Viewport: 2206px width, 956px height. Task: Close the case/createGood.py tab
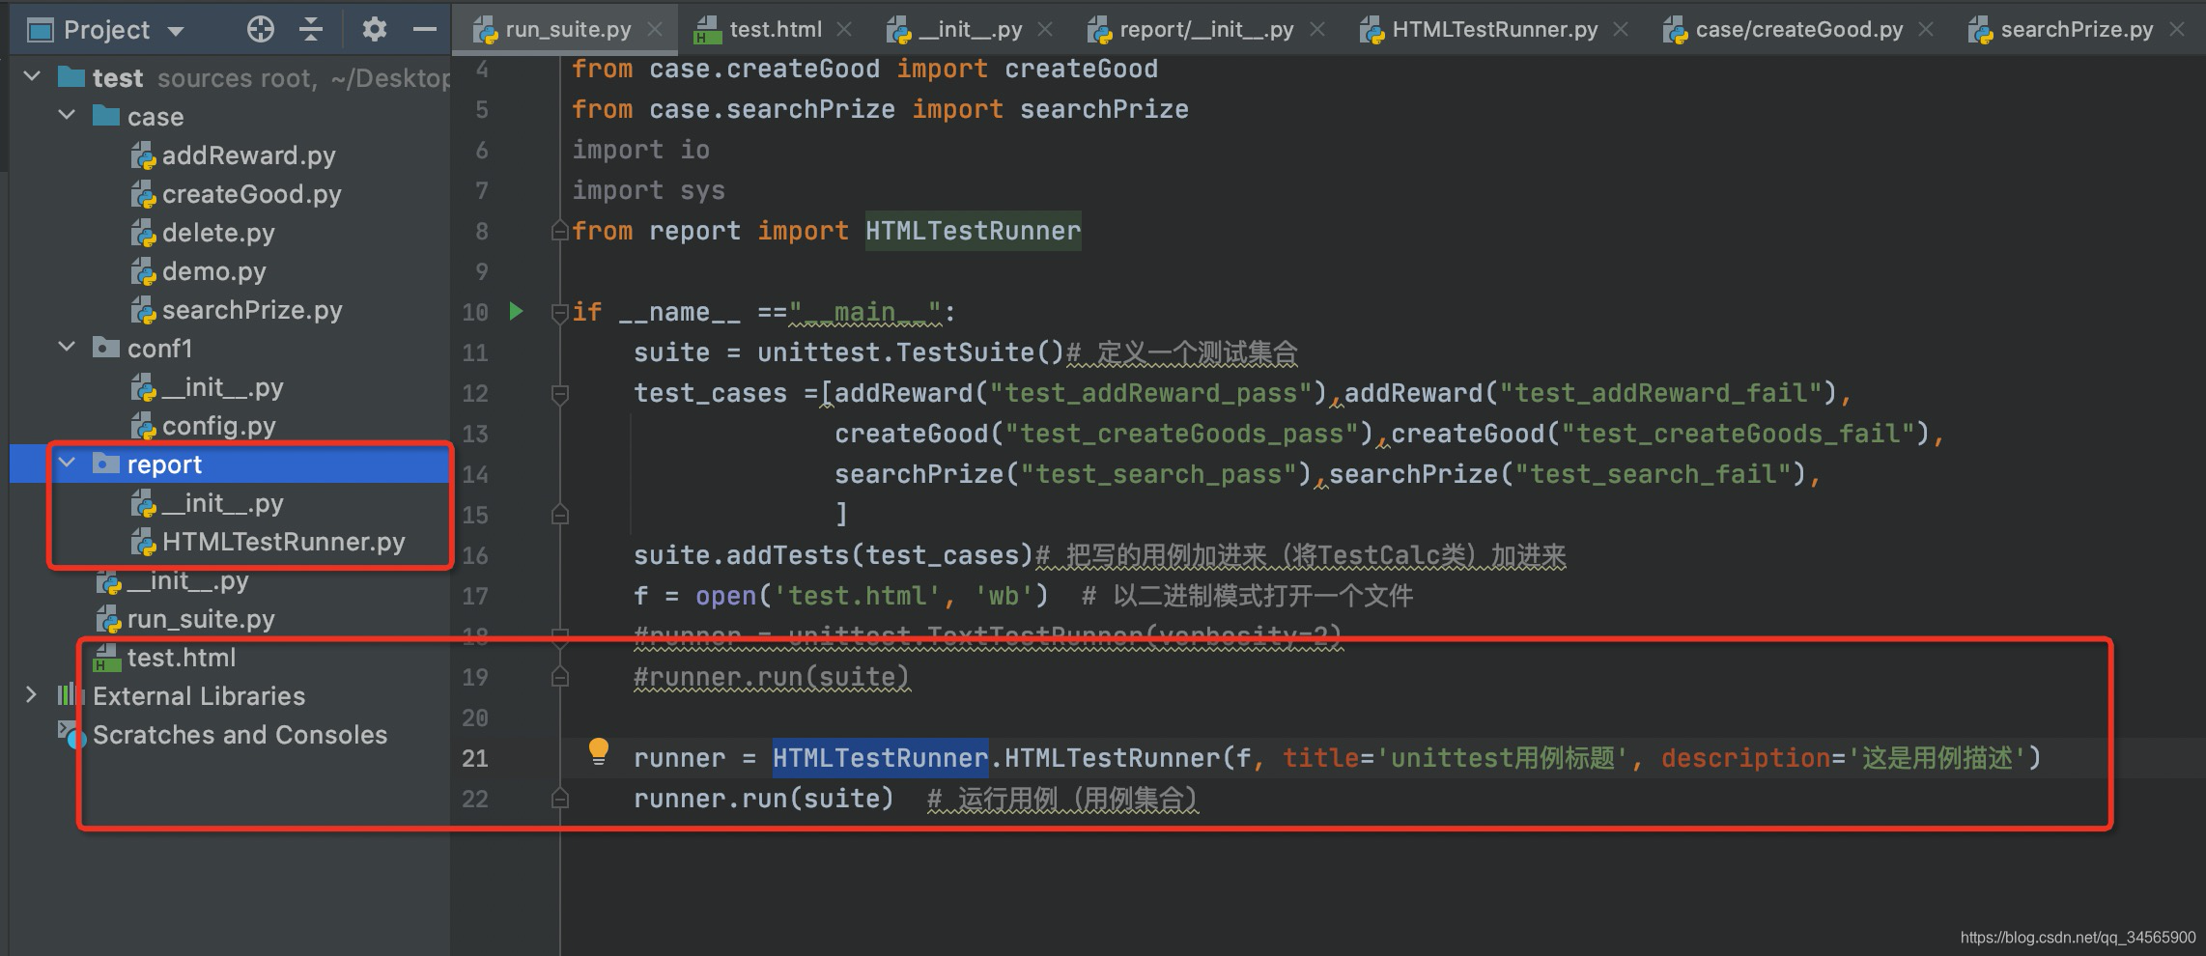click(x=1926, y=30)
